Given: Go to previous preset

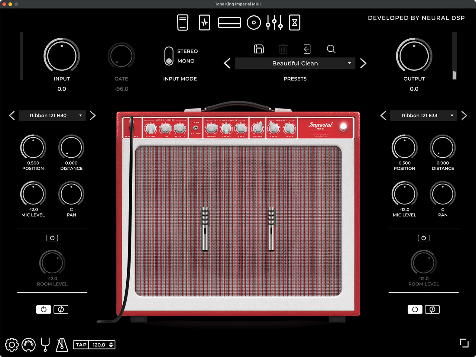Looking at the screenshot, I should click(227, 63).
